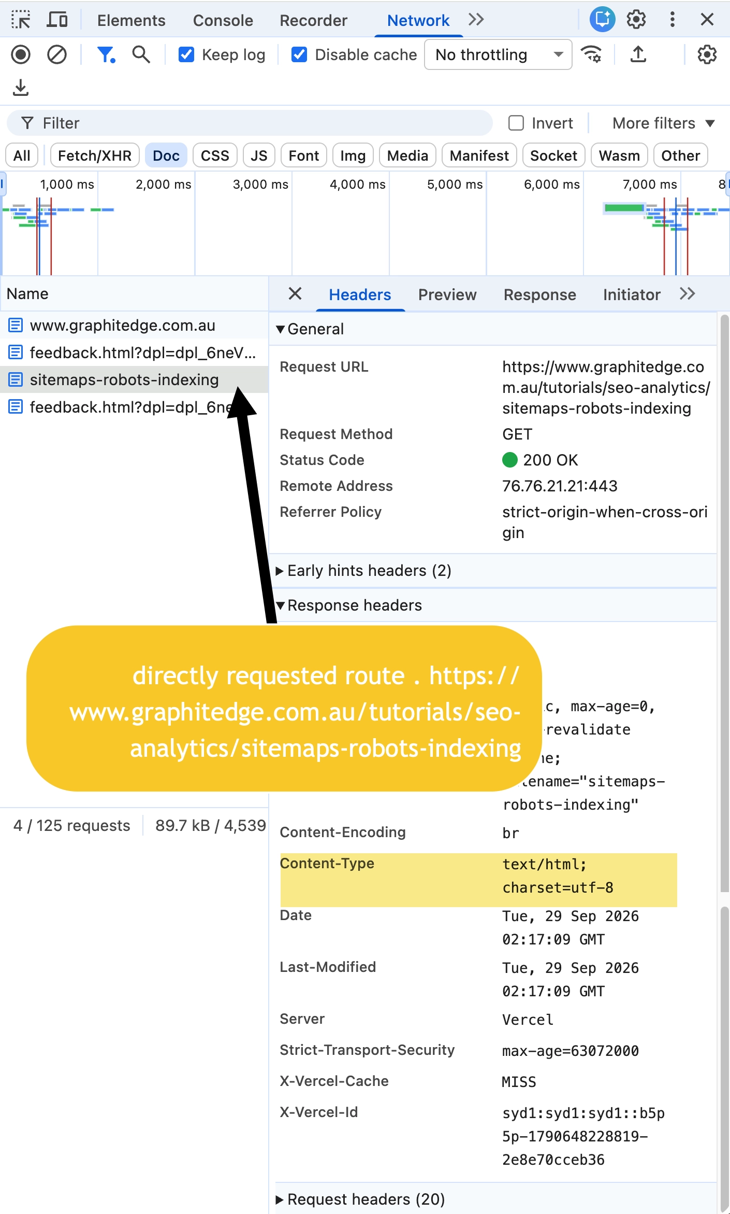The height and width of the screenshot is (1214, 730).
Task: Click the Name column header
Action: [134, 294]
